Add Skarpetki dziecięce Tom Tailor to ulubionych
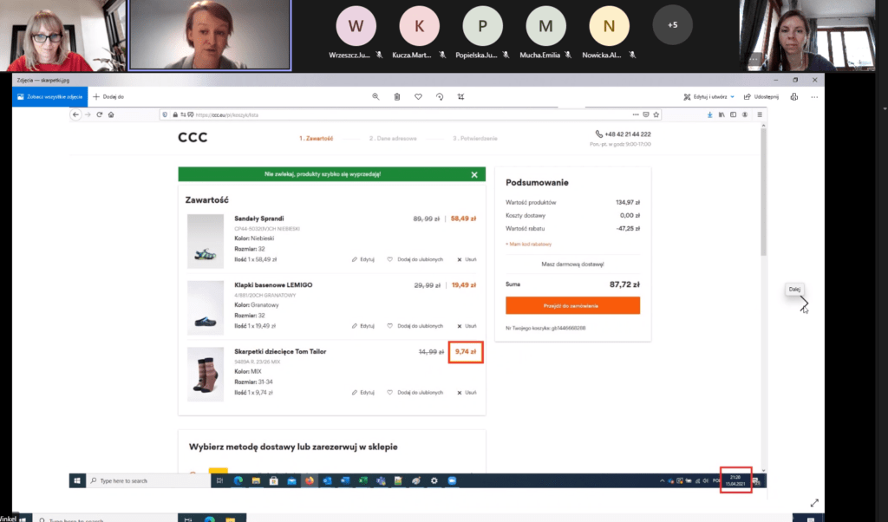The width and height of the screenshot is (888, 522). point(415,392)
